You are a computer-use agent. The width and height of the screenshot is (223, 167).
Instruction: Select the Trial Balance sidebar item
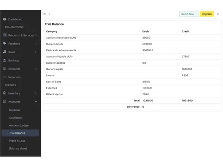coord(20,133)
